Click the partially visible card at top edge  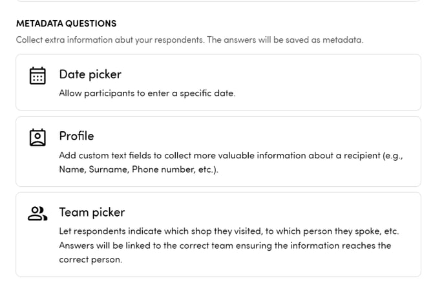tap(218, 1)
